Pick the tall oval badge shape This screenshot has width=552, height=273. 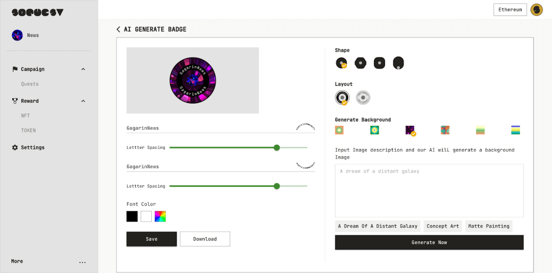[398, 63]
